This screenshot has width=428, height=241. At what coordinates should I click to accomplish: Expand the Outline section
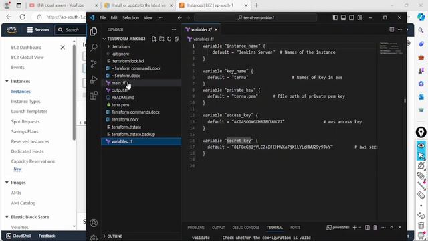tap(114, 236)
